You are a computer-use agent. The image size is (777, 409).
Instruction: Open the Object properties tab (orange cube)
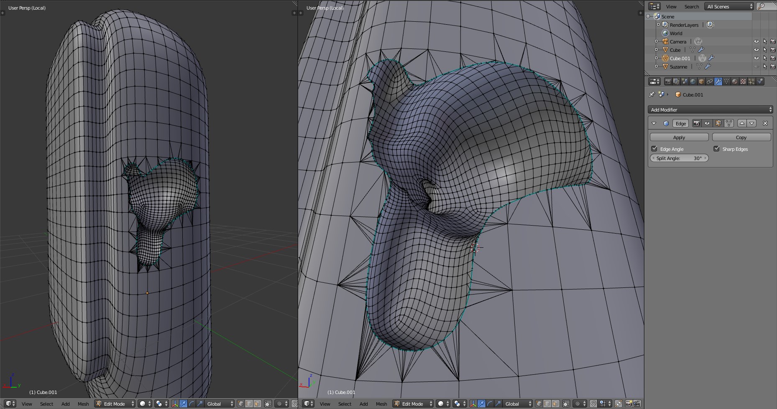pos(701,81)
